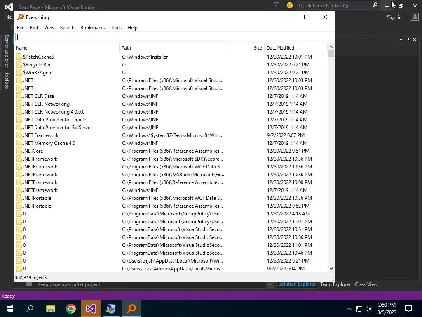Click the .NET CLR Networking name without version
Viewport: 422px width, 317px height.
point(46,104)
